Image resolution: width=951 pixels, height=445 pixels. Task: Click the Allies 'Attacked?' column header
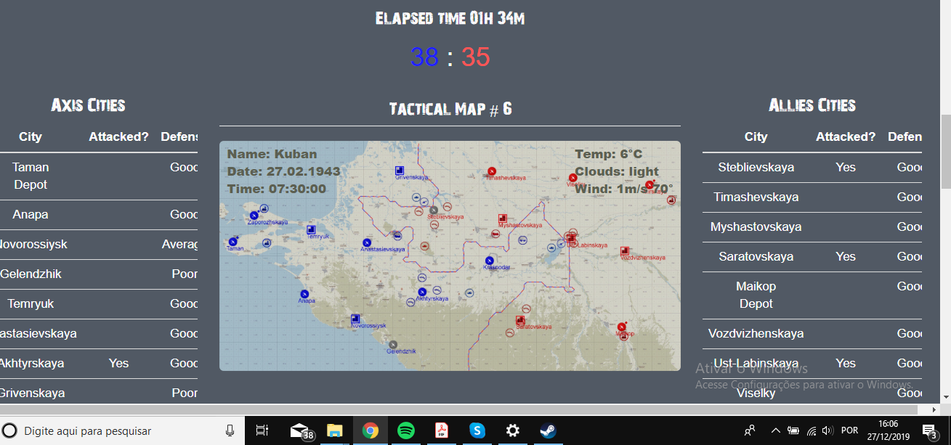pos(846,136)
